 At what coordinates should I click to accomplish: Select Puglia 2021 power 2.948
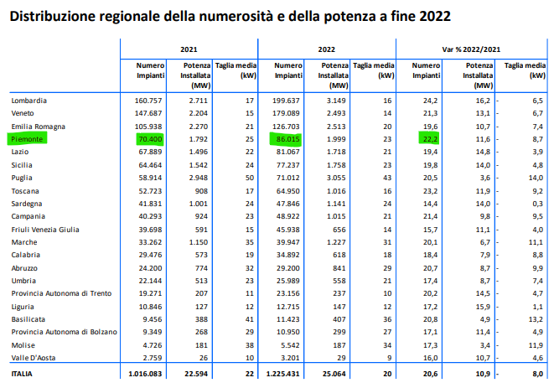coord(198,178)
